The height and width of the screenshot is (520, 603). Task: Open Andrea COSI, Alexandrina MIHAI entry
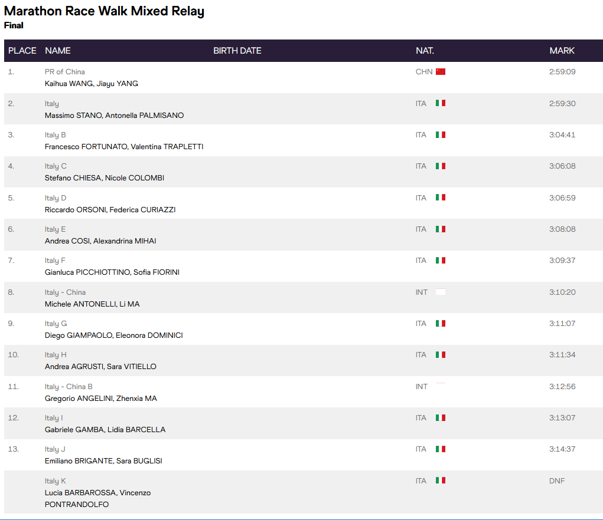(x=100, y=241)
